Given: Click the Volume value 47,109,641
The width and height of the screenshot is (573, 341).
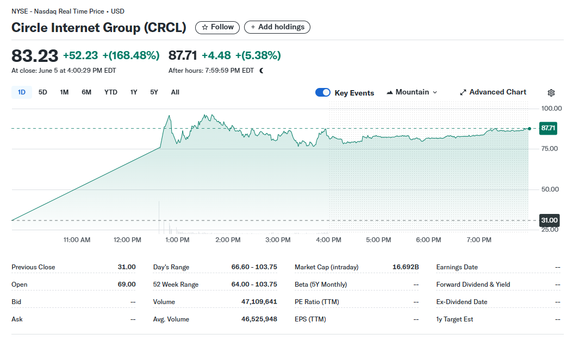Looking at the screenshot, I should [x=259, y=302].
